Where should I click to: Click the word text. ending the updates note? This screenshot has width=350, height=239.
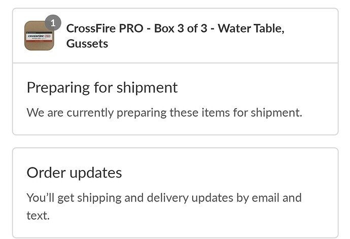[38, 216]
